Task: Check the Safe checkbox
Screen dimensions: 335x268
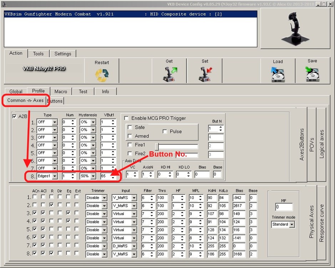Action: (130, 127)
